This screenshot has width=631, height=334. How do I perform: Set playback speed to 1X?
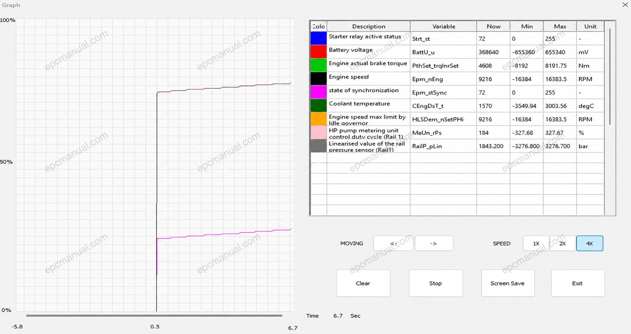click(536, 243)
